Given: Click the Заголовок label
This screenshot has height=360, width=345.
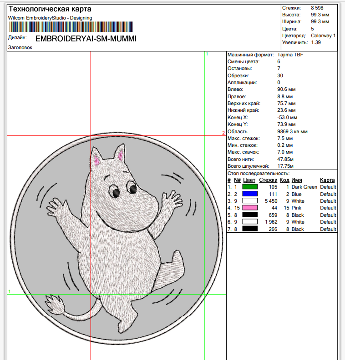Looking at the screenshot, I should point(20,48).
